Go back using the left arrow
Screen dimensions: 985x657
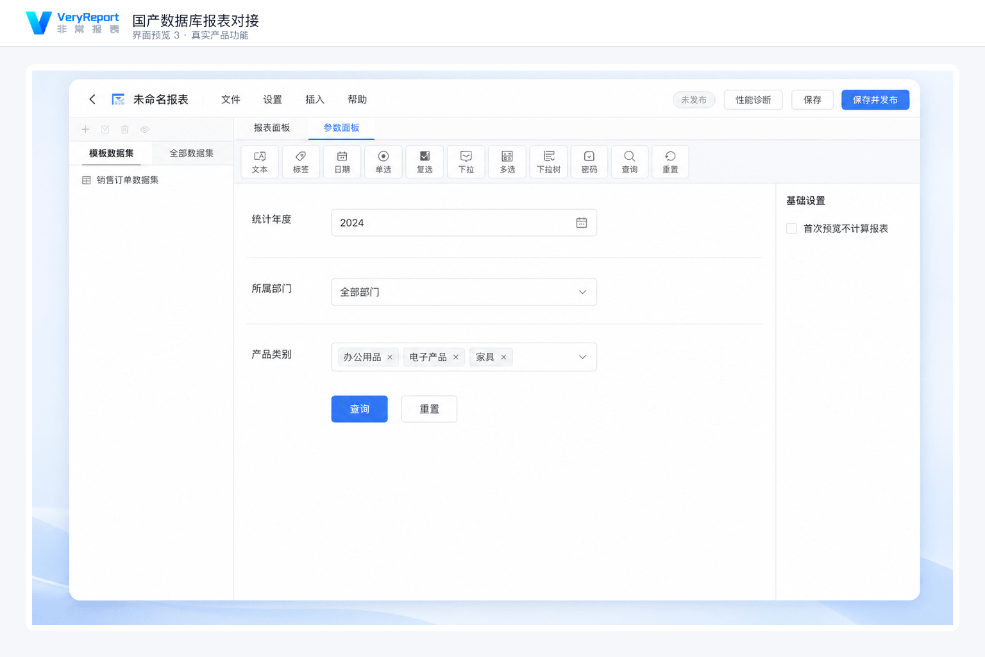92,99
